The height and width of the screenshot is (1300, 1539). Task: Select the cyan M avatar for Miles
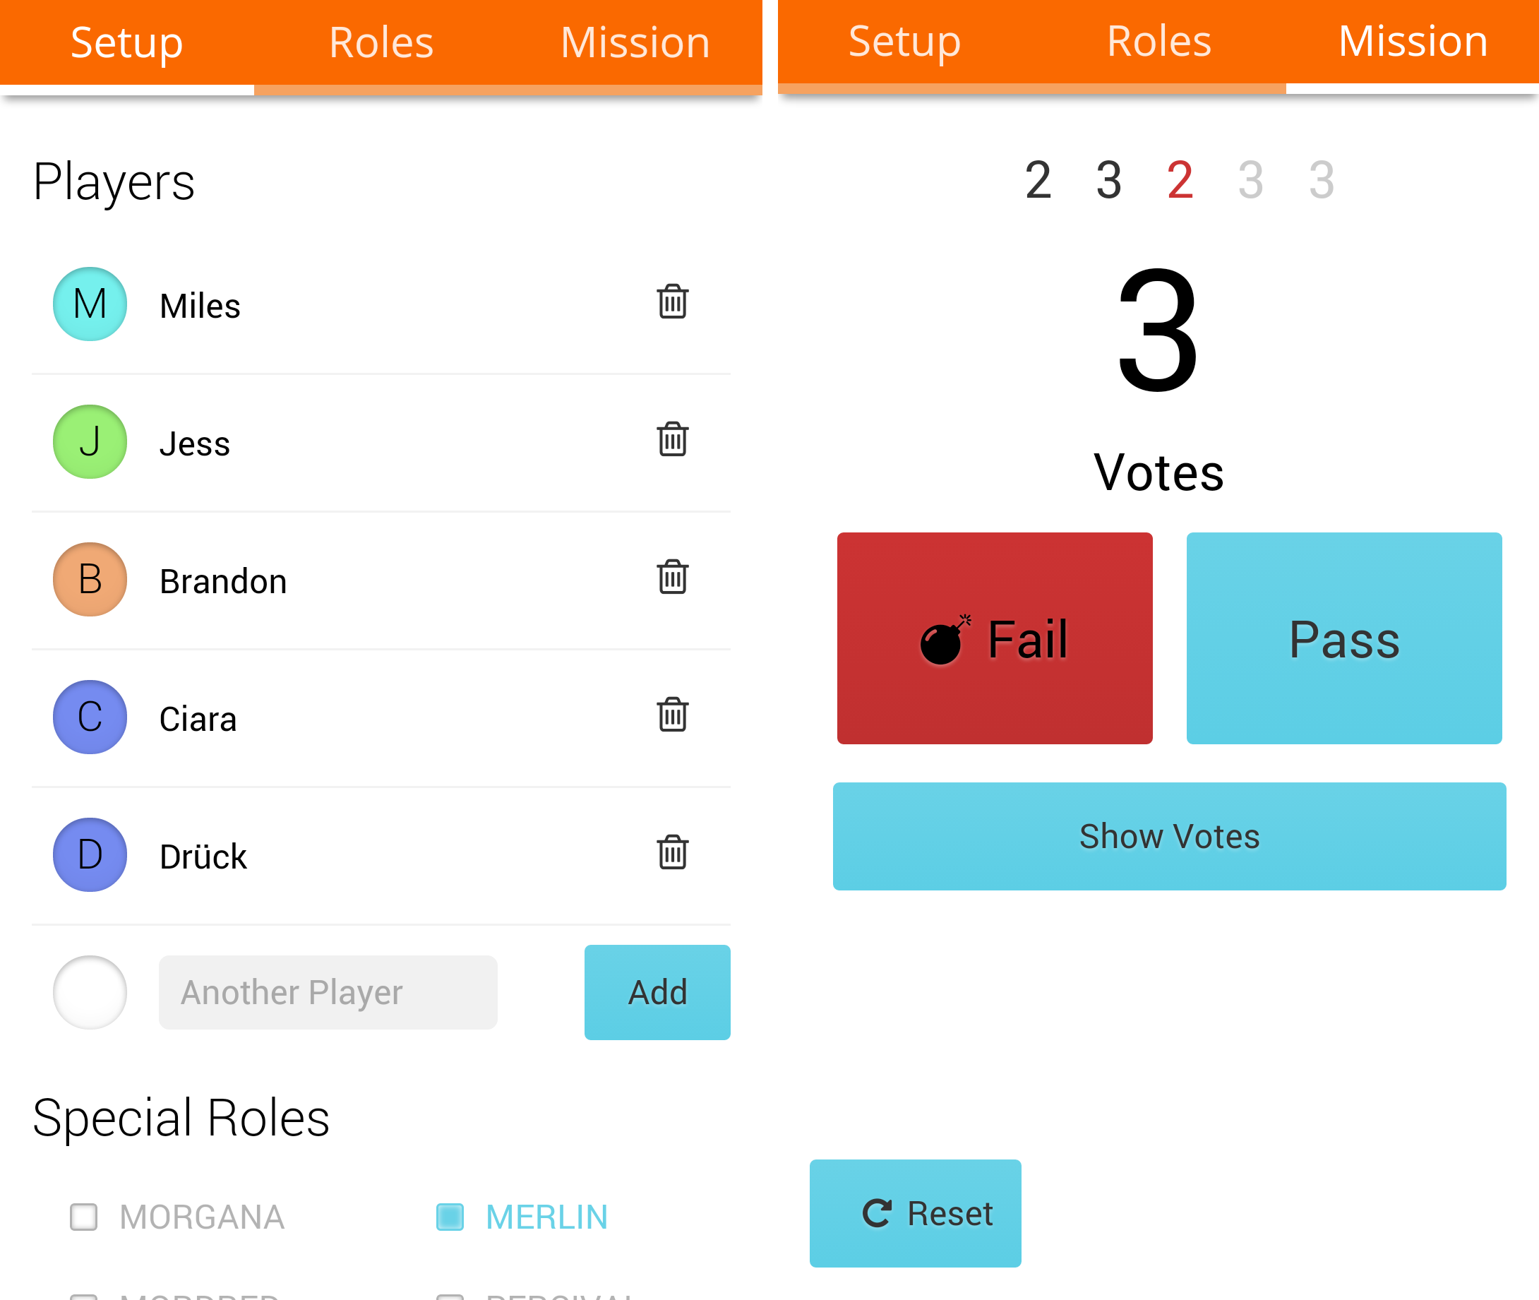coord(90,304)
